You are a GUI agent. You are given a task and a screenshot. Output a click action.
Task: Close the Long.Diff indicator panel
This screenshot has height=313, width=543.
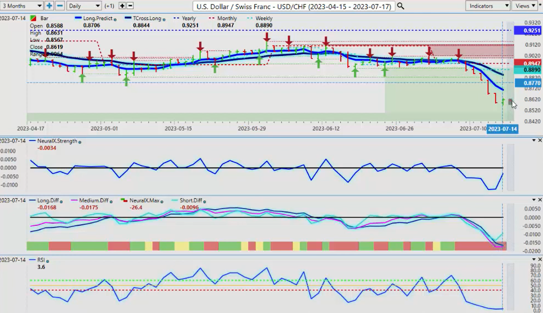click(540, 200)
